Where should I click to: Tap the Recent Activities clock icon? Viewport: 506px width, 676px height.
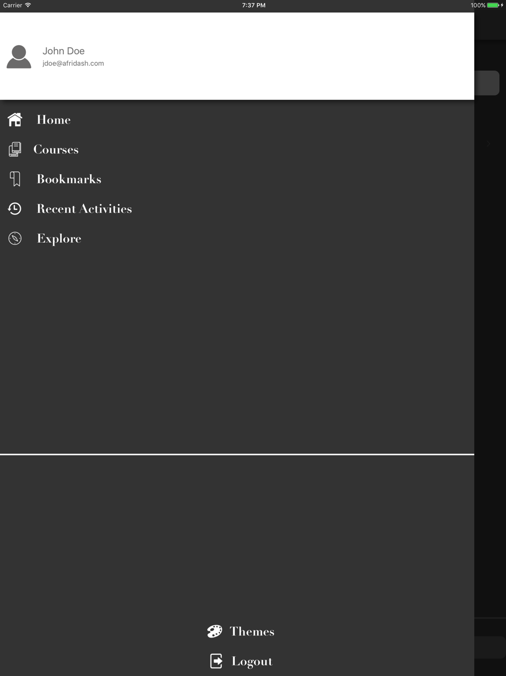tap(15, 208)
